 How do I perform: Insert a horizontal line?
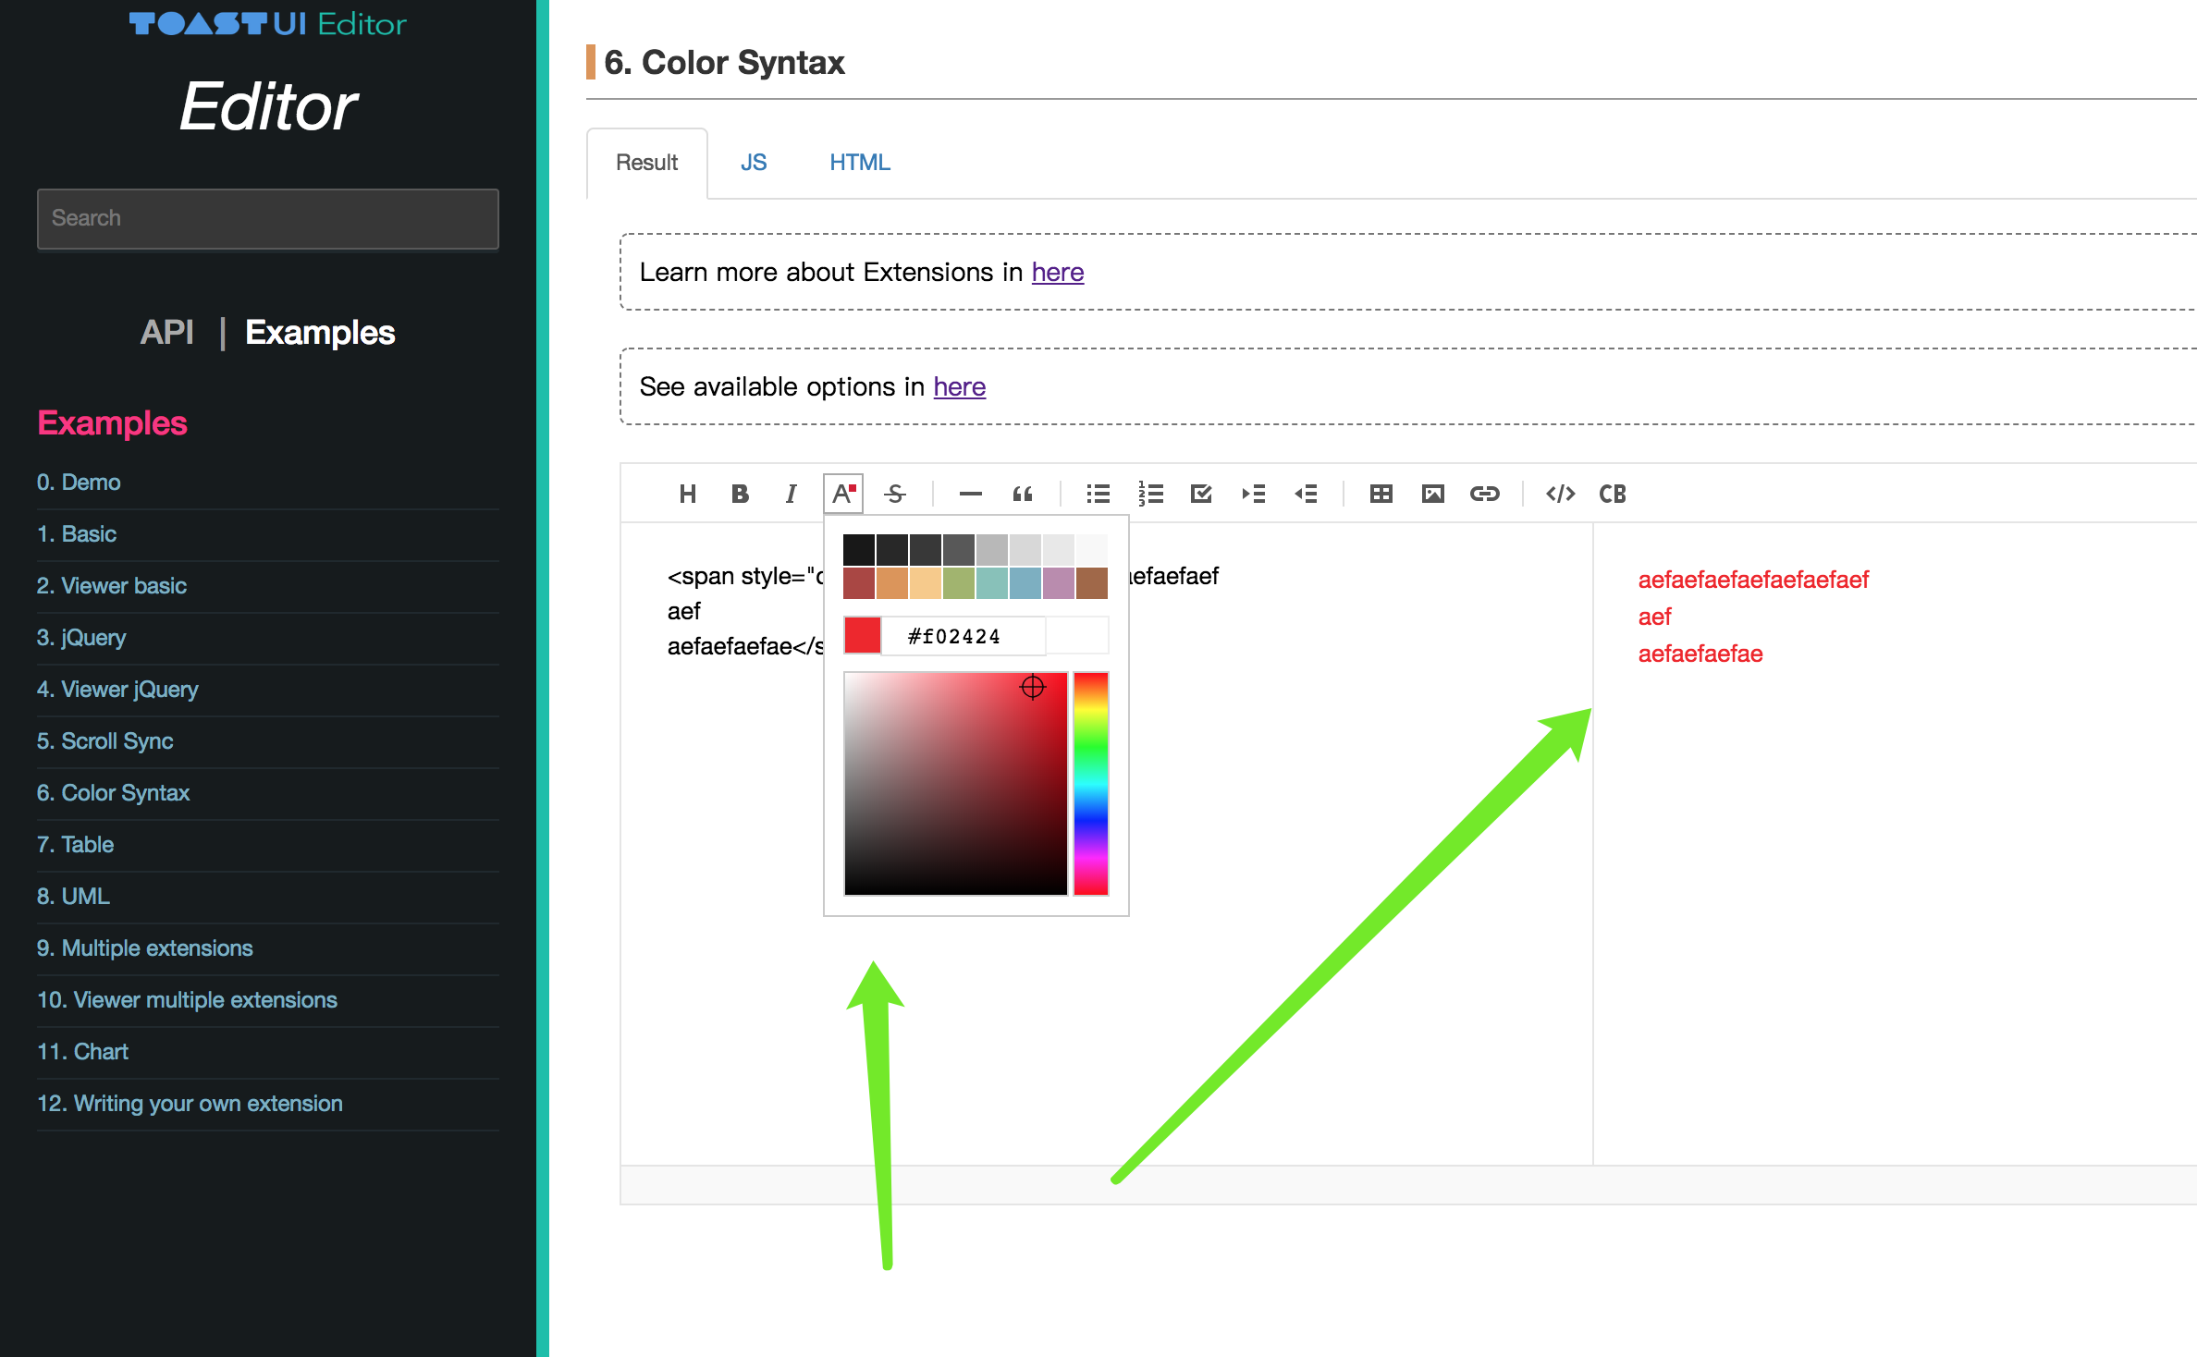pos(969,494)
